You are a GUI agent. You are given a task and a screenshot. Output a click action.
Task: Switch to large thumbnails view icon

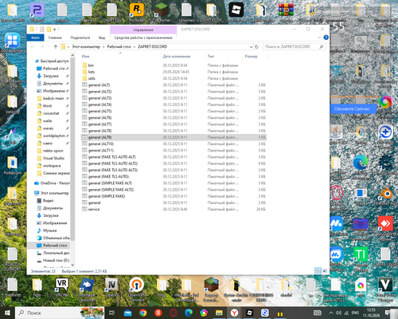325,270
